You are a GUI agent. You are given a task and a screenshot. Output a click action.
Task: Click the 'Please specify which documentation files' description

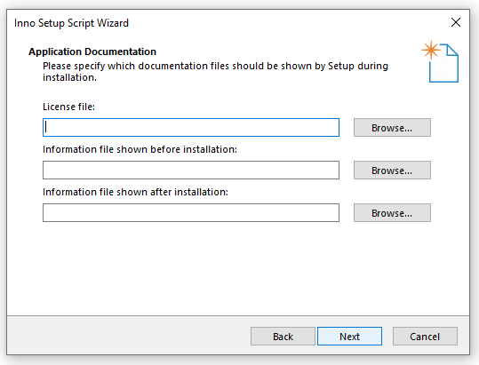(215, 71)
